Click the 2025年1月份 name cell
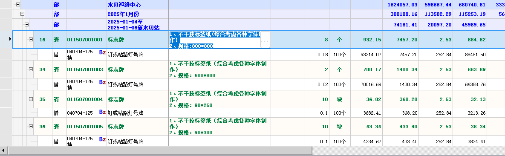This screenshot has width=505, height=156. click(x=138, y=14)
